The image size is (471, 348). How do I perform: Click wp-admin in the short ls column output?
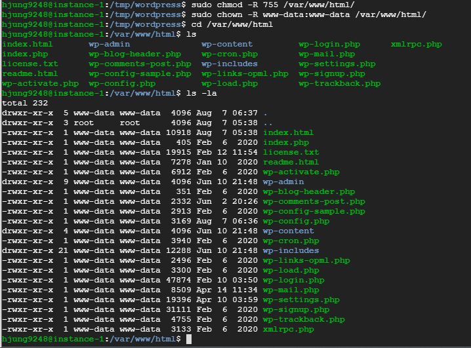(x=110, y=44)
